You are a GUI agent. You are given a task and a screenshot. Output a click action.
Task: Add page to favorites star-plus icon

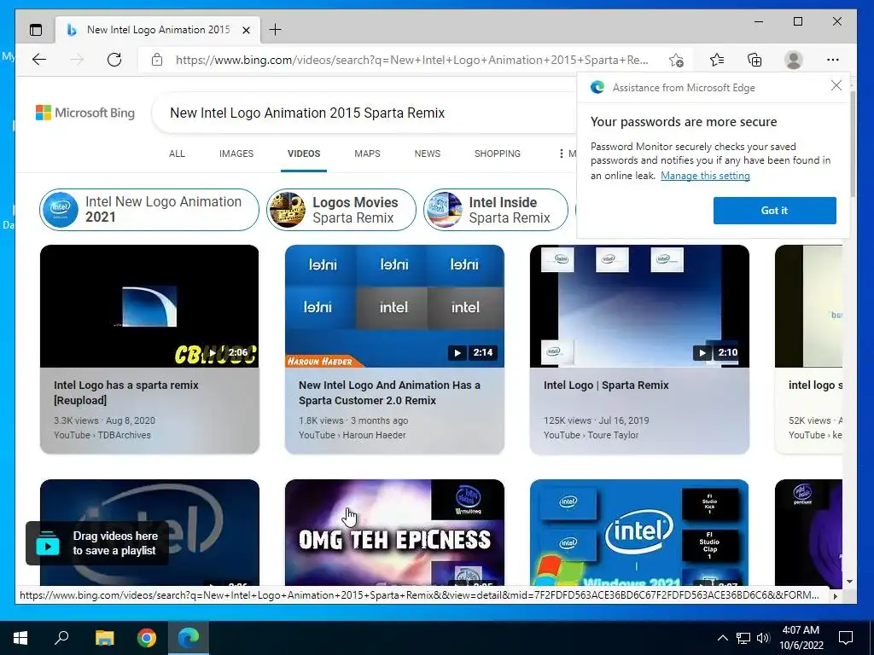pyautogui.click(x=676, y=60)
